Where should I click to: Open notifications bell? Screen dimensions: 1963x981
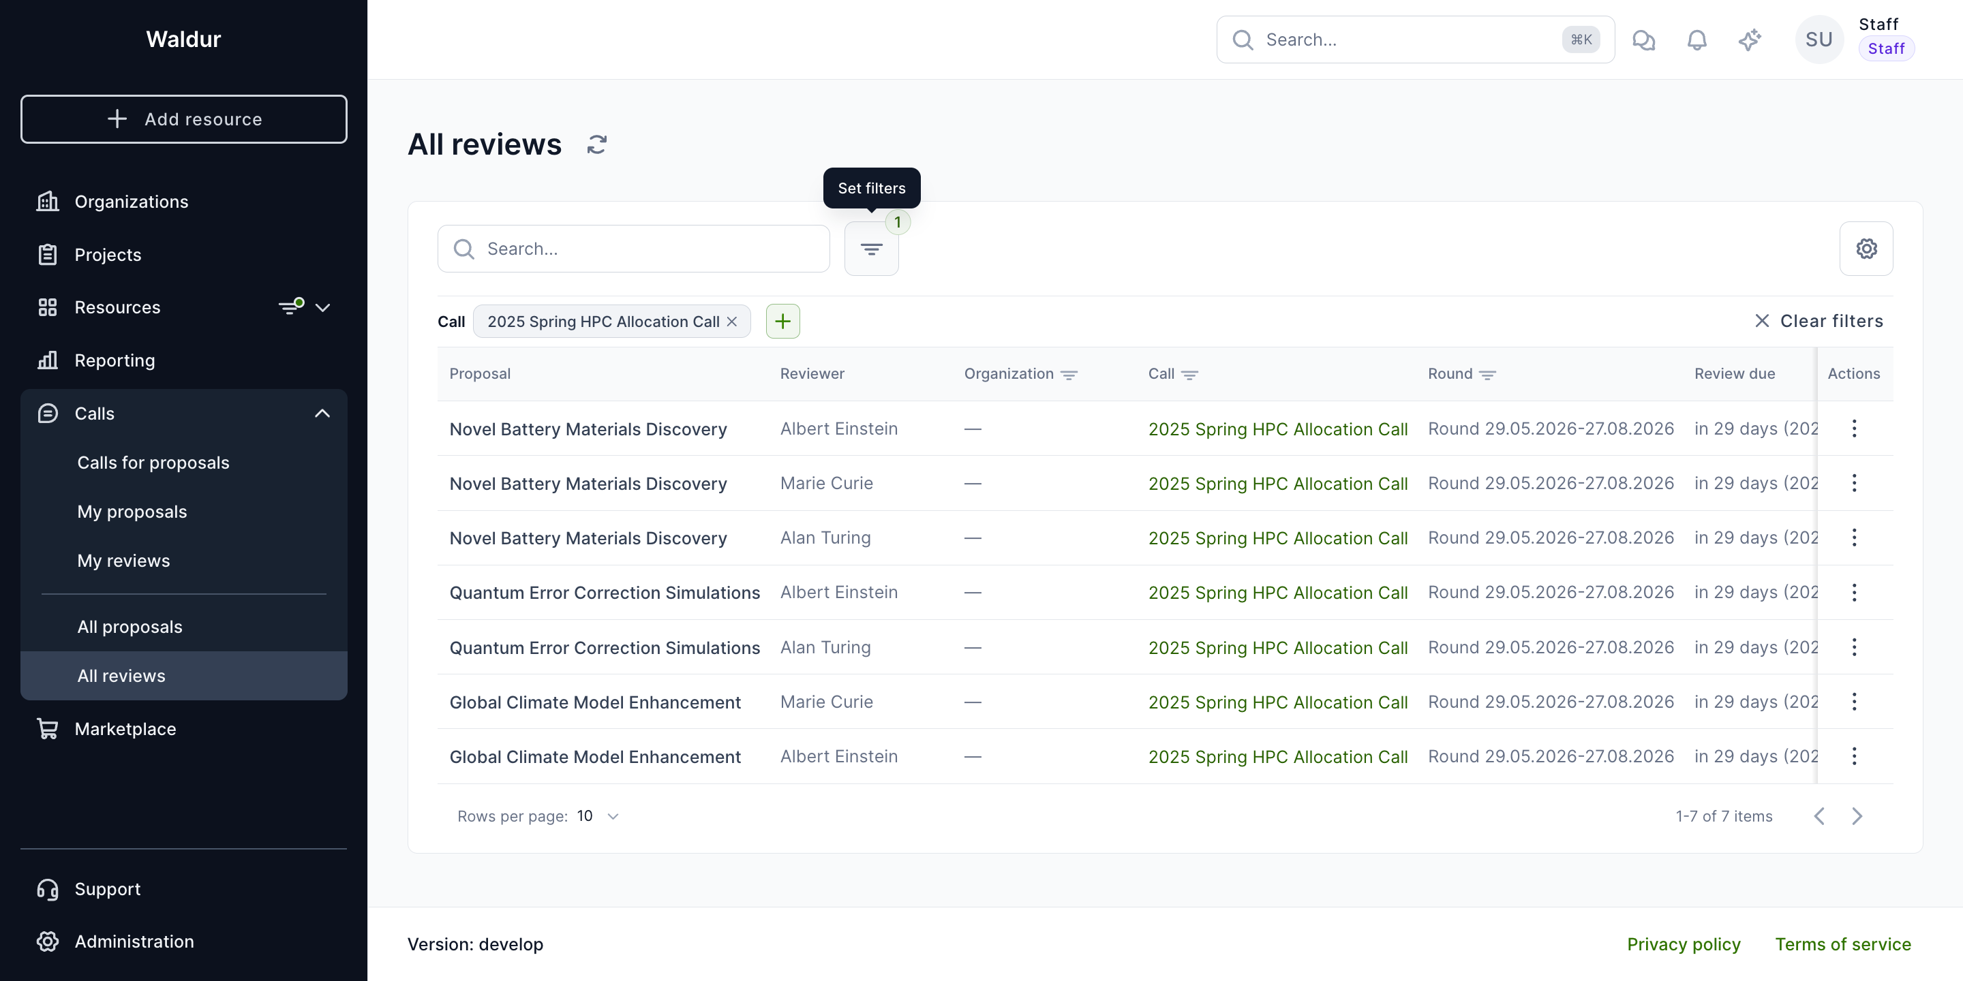pos(1696,40)
